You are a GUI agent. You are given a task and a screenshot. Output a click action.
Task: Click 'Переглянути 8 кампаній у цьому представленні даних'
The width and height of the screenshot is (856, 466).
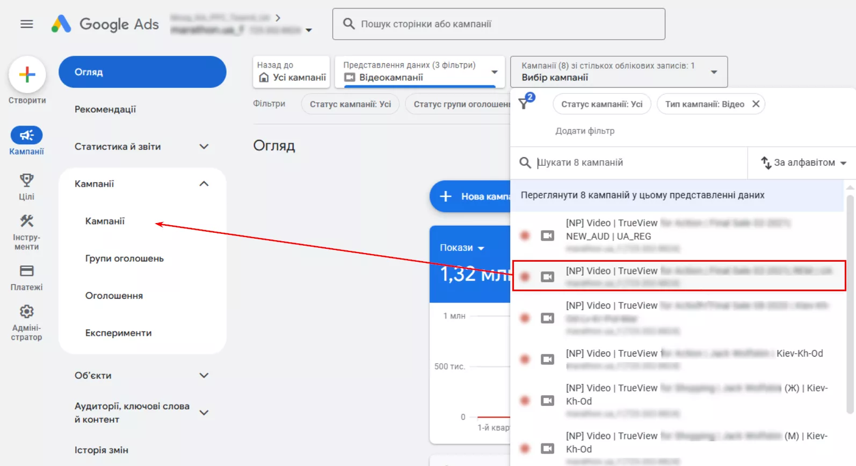(677, 195)
